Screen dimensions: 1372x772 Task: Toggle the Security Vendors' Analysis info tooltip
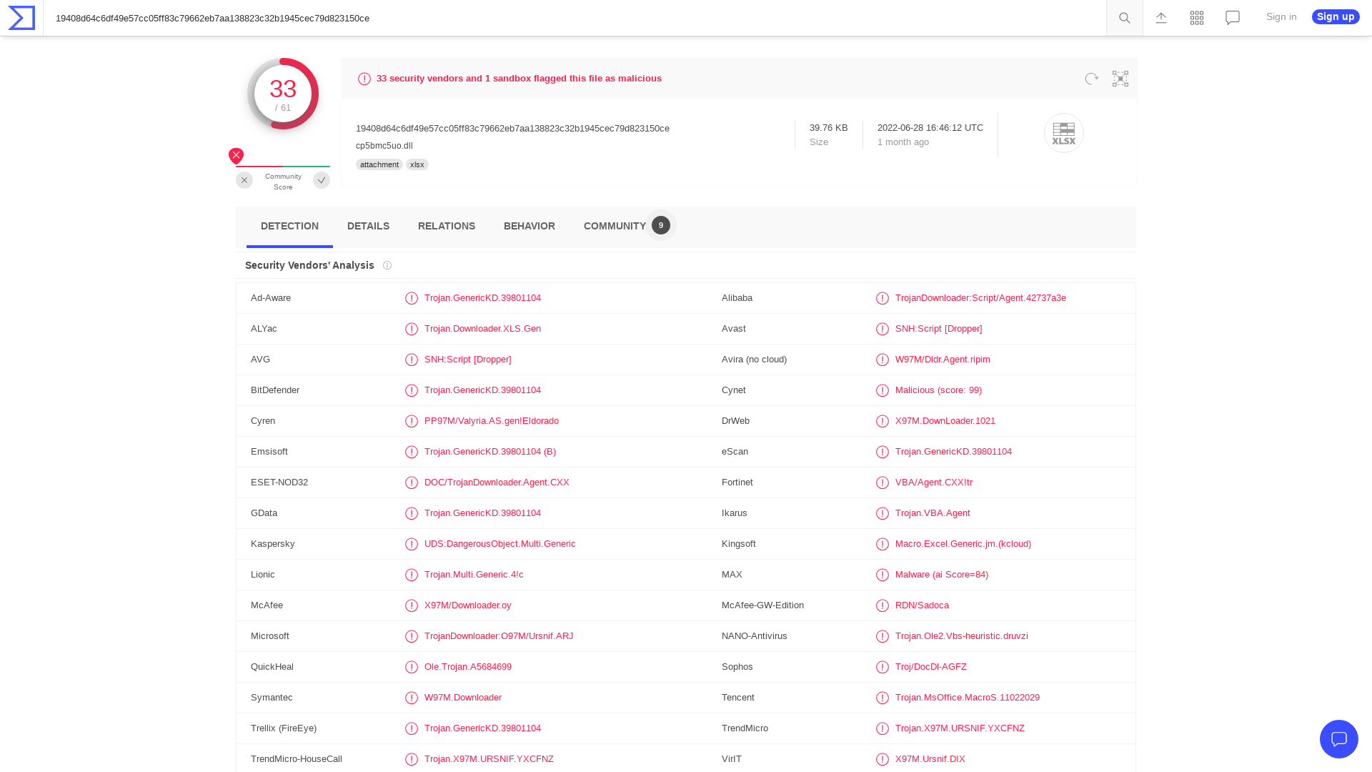(387, 265)
